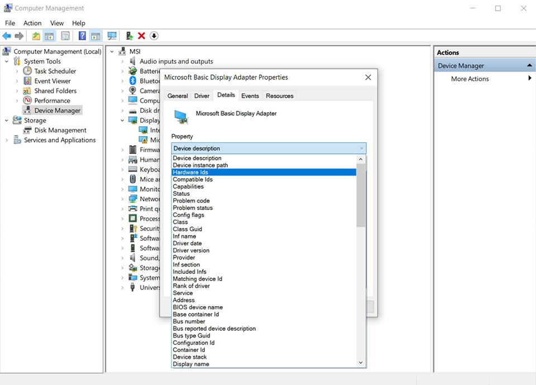
Task: Click the Mice category mouse icon
Action: tap(133, 179)
